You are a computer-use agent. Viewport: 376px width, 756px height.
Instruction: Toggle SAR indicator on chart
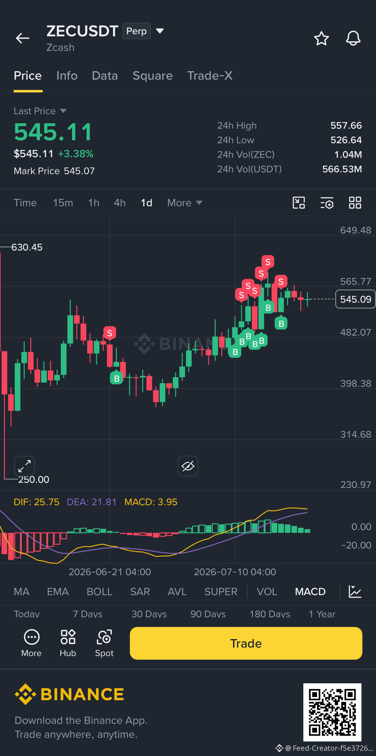[140, 592]
